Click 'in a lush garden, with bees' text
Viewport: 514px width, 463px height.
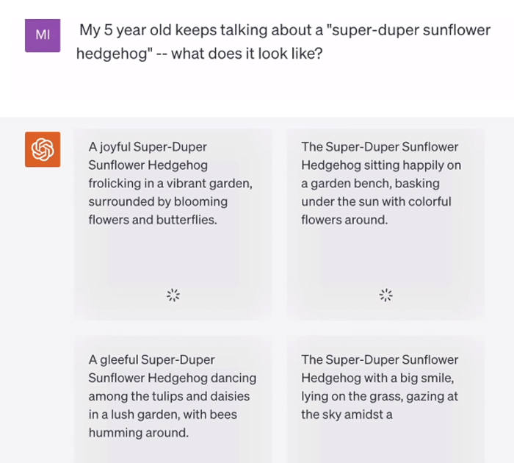(162, 414)
